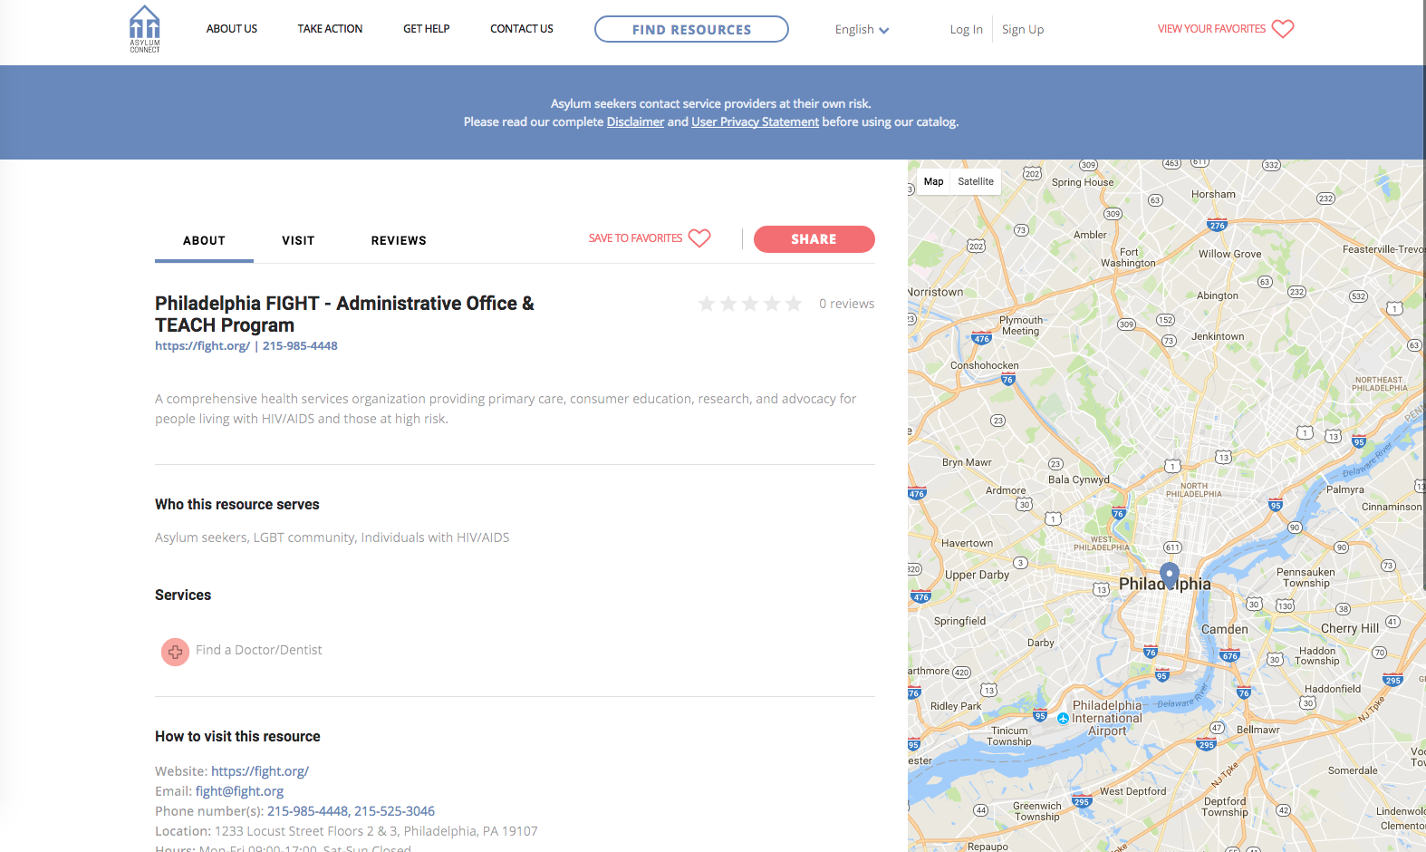The width and height of the screenshot is (1426, 852).
Task: Click the Haddonfield label on the map
Action: point(1333,689)
